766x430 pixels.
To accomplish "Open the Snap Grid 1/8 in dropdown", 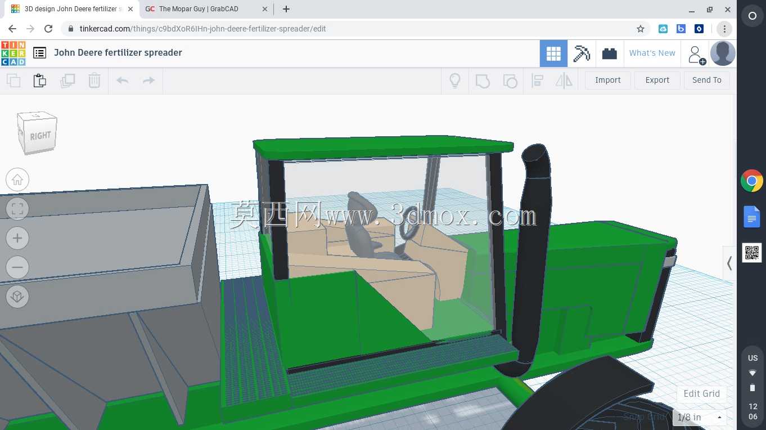I will tap(700, 417).
